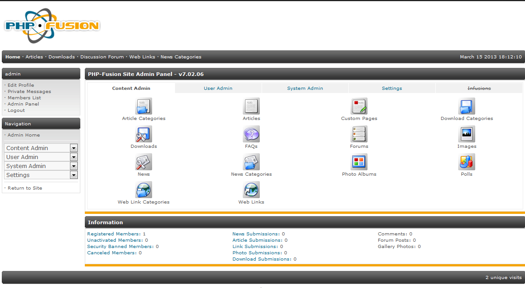Switch to the Settings tab

click(392, 88)
